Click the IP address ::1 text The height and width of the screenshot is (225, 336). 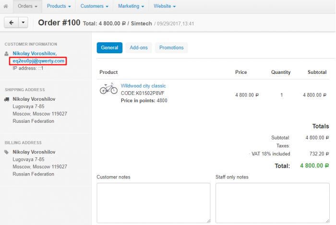28,68
